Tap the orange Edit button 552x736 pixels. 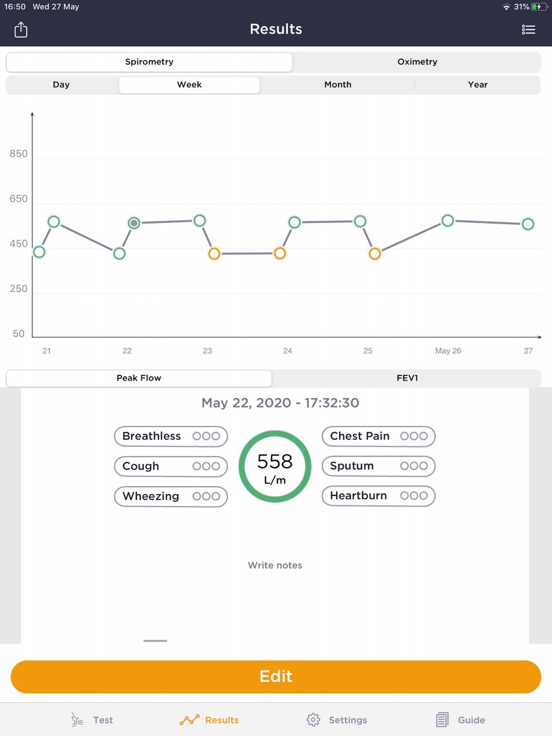pos(276,677)
